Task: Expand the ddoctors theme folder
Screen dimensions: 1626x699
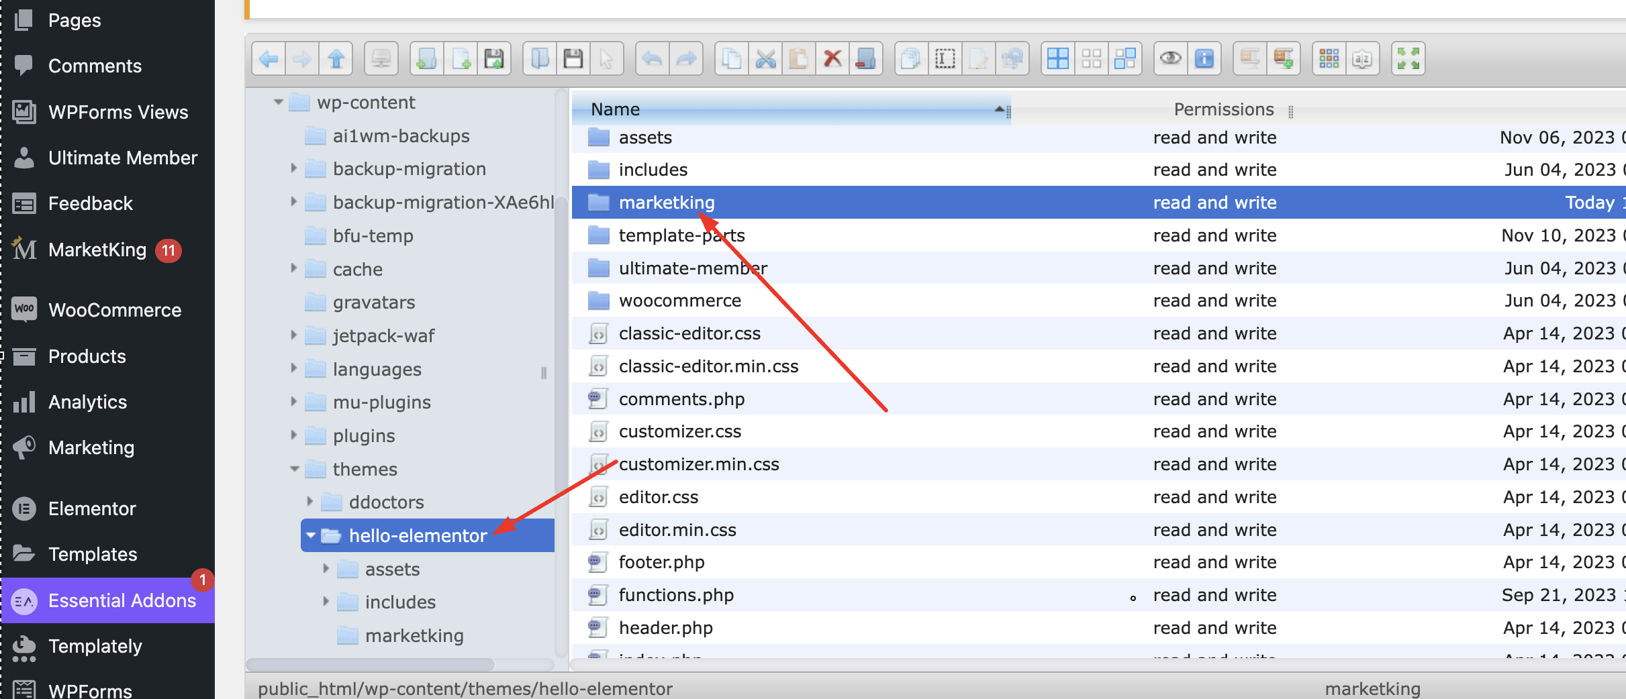Action: click(x=309, y=501)
